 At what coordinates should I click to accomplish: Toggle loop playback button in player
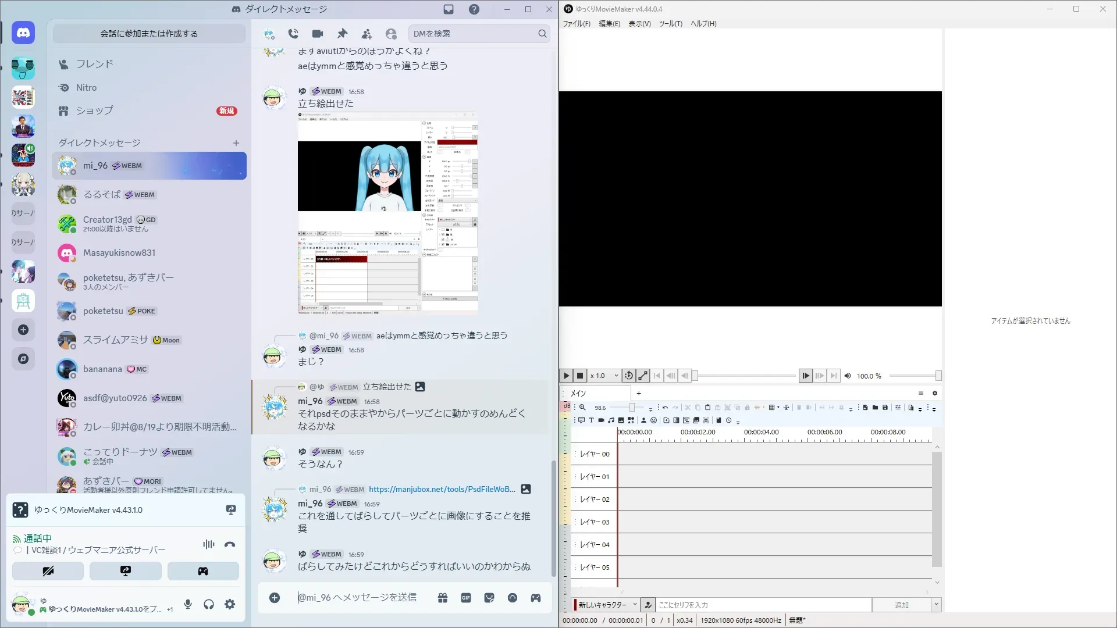click(x=628, y=376)
